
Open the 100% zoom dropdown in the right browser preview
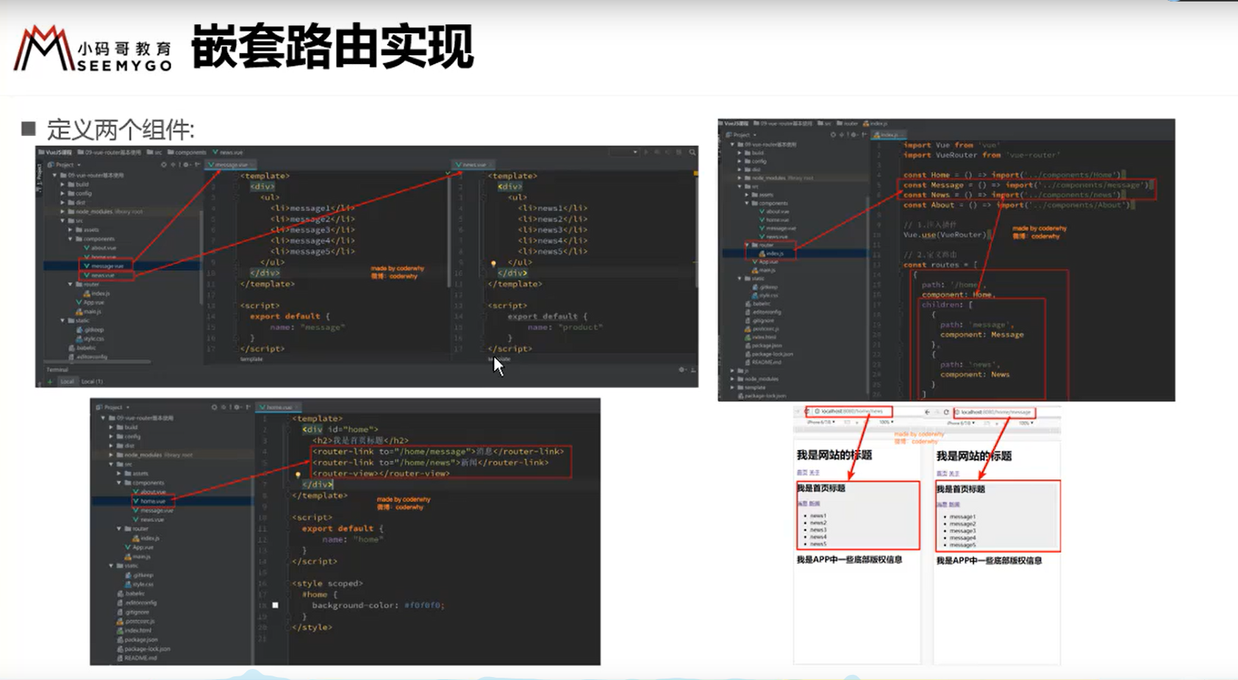click(1027, 423)
